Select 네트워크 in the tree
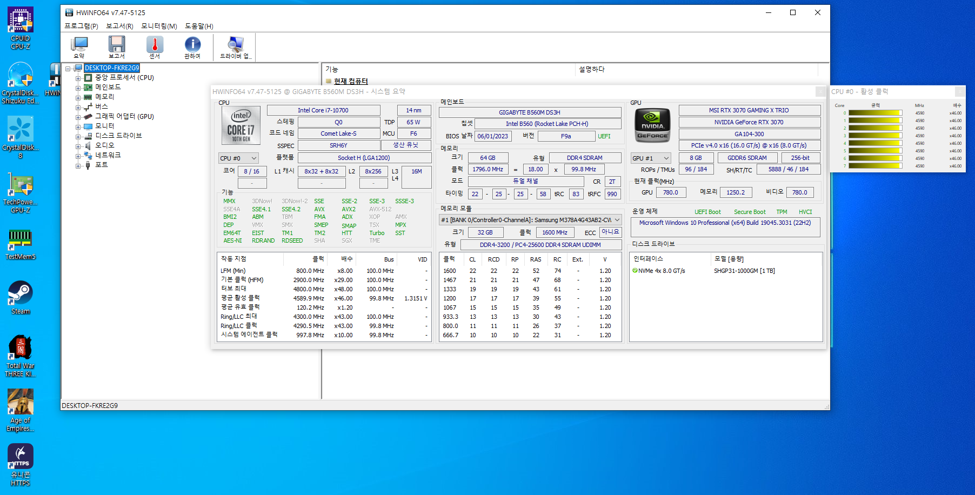Screen dimensions: 975x495 (x=108, y=156)
